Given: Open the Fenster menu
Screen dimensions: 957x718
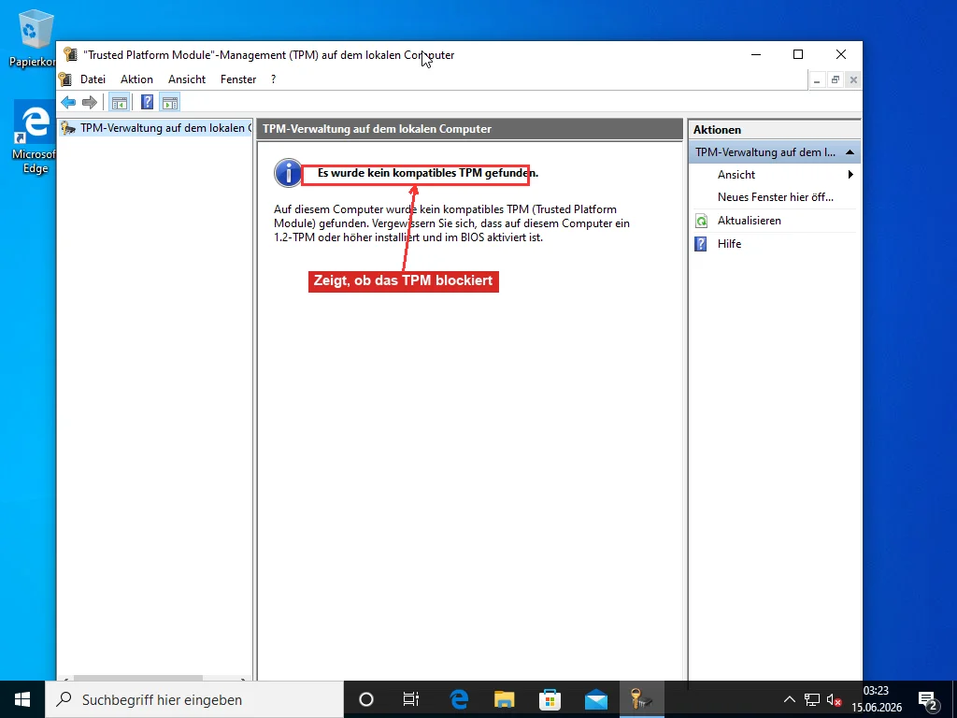Looking at the screenshot, I should coord(238,79).
